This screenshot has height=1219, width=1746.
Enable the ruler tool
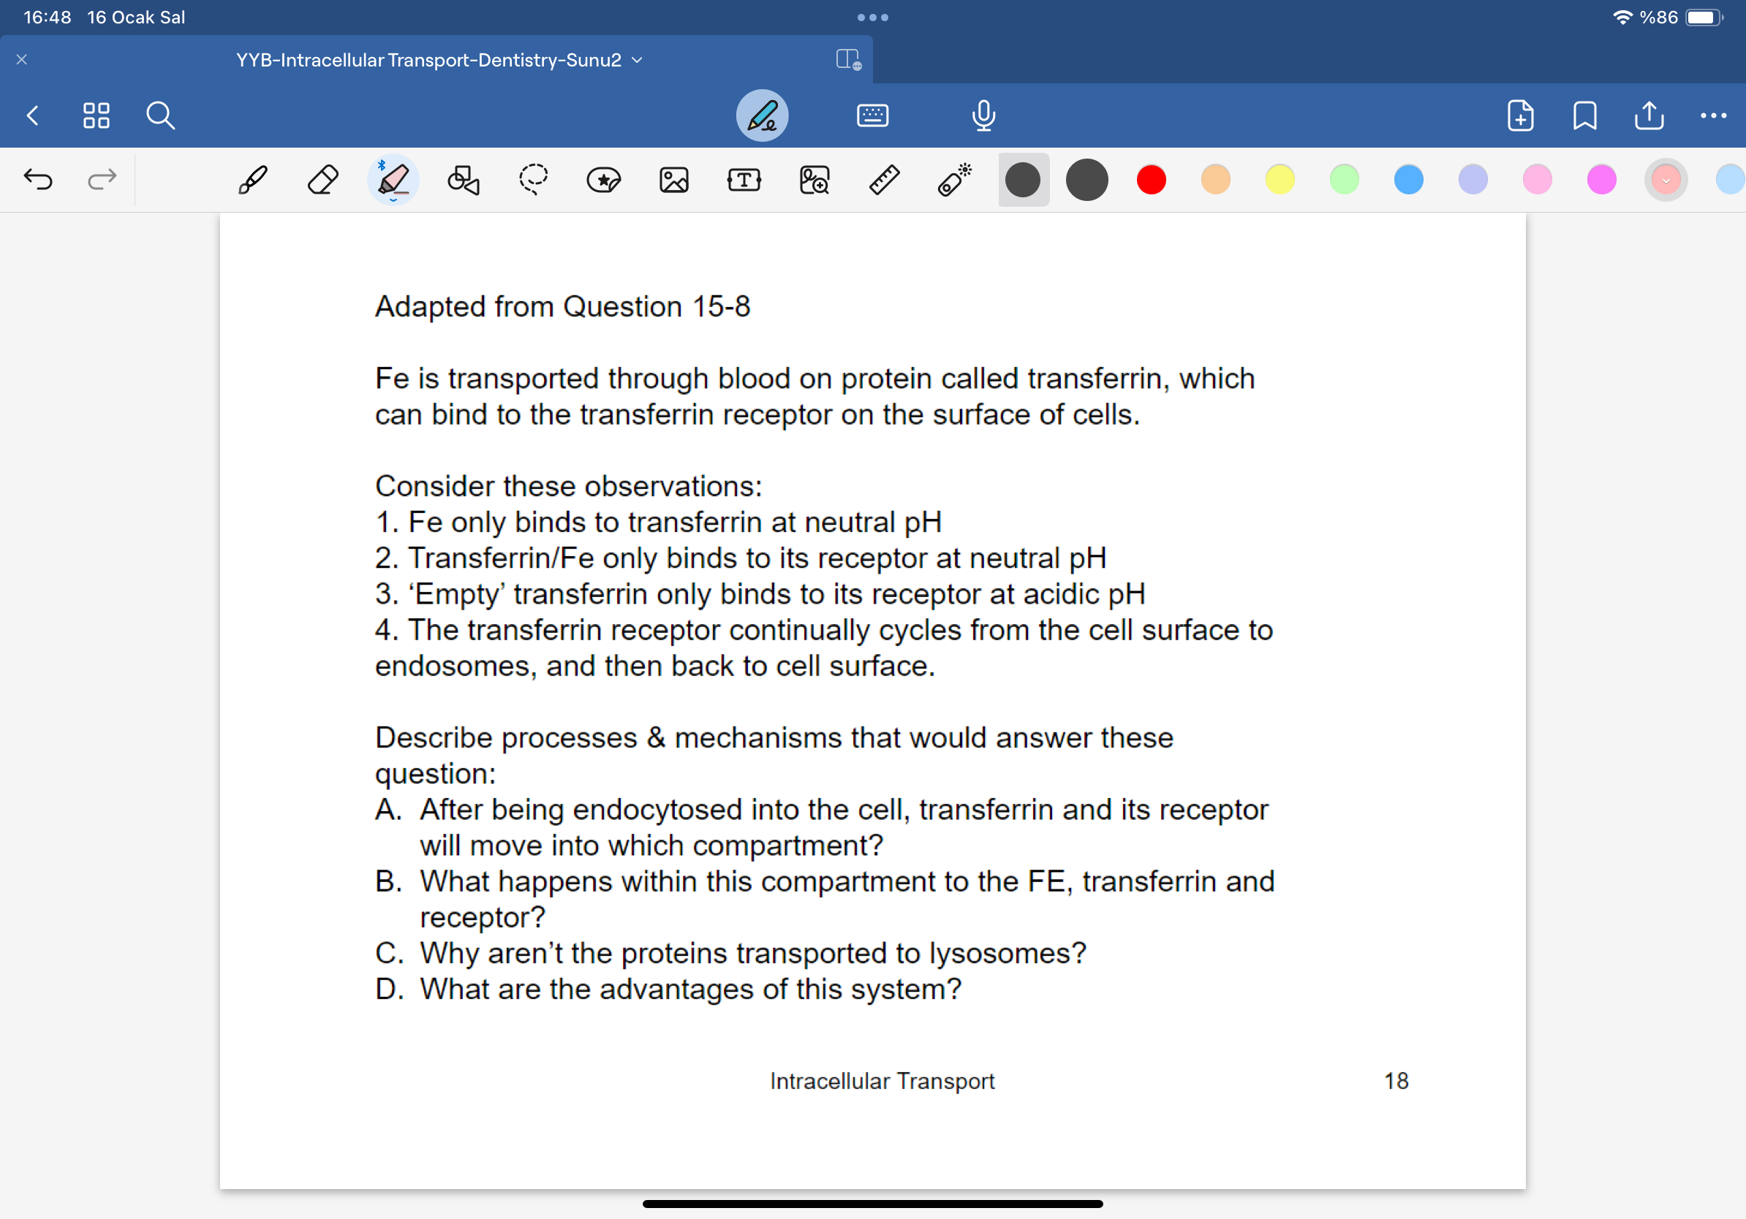click(x=885, y=179)
